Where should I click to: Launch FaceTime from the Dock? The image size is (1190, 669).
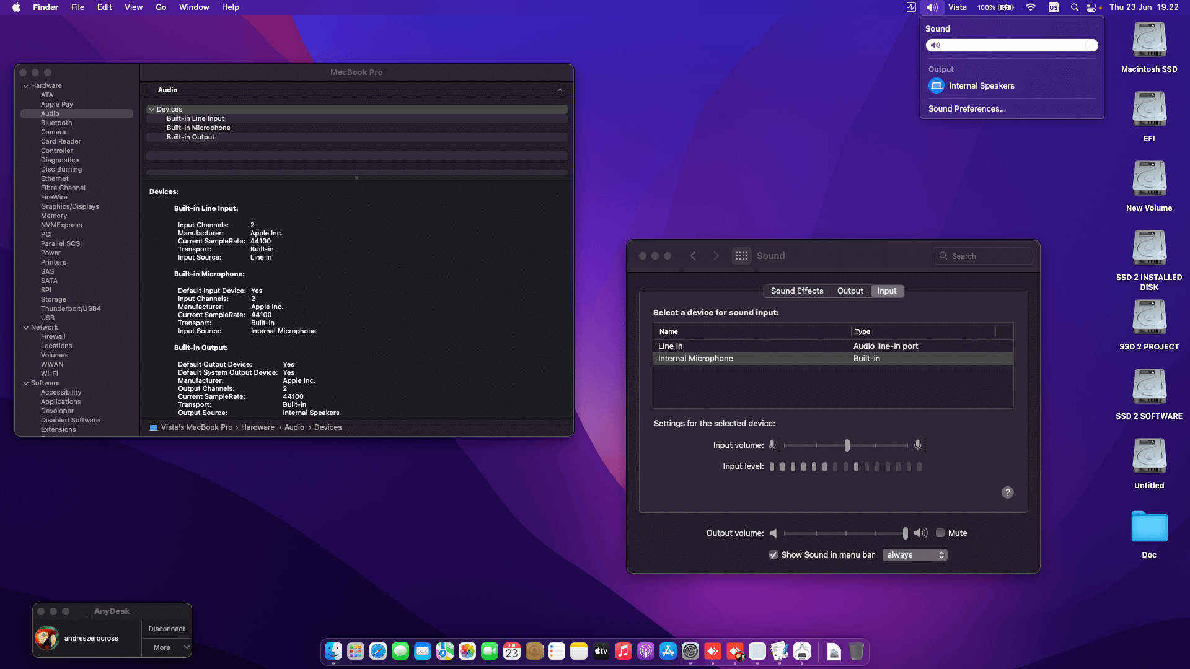coord(490,651)
